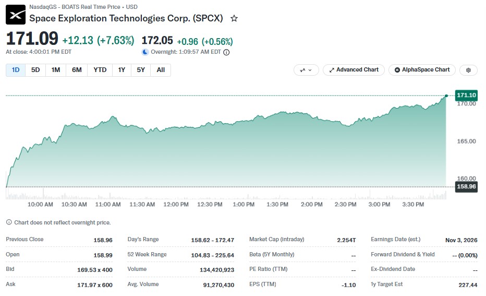Show 1Y chart range
Screen dimensions: 486x296
click(x=121, y=70)
